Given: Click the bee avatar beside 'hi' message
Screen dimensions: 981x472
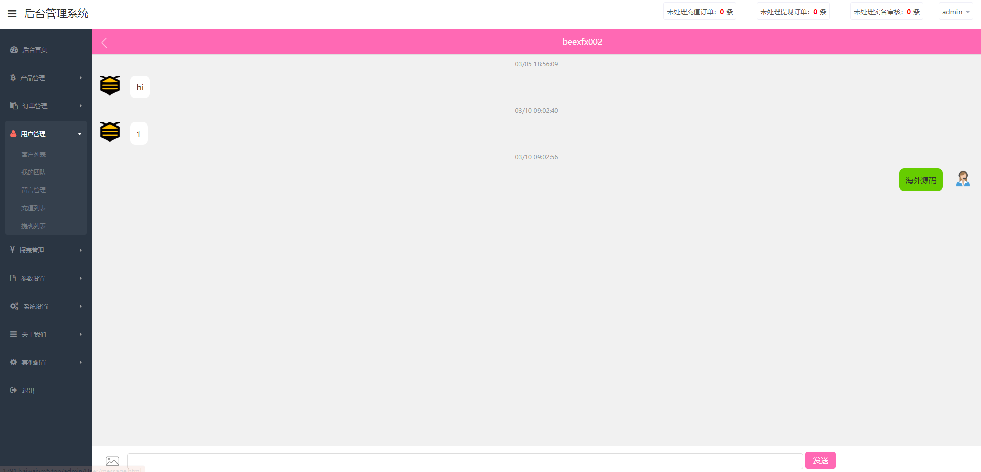Looking at the screenshot, I should coord(110,86).
